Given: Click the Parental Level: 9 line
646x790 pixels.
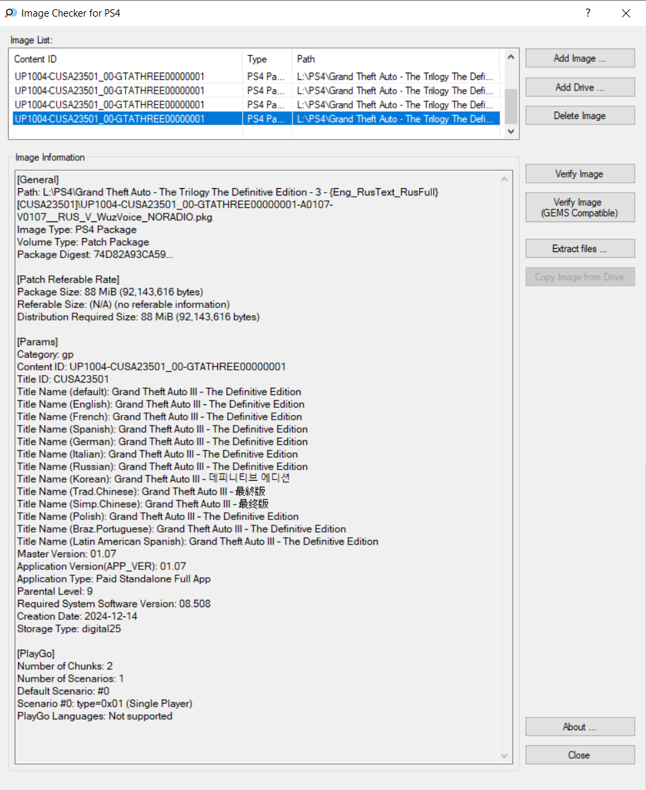Looking at the screenshot, I should click(x=55, y=591).
